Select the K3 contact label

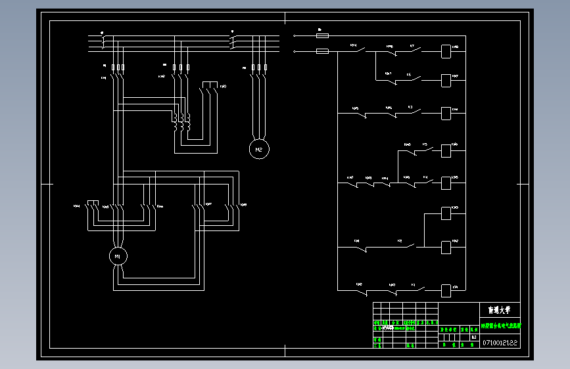click(x=410, y=107)
